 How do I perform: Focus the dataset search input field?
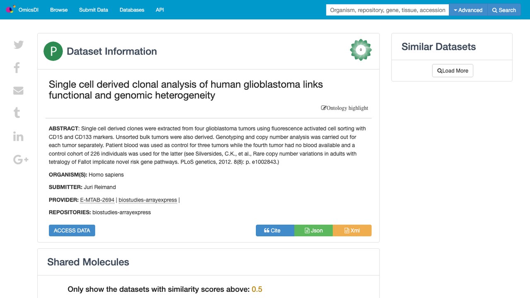point(388,10)
